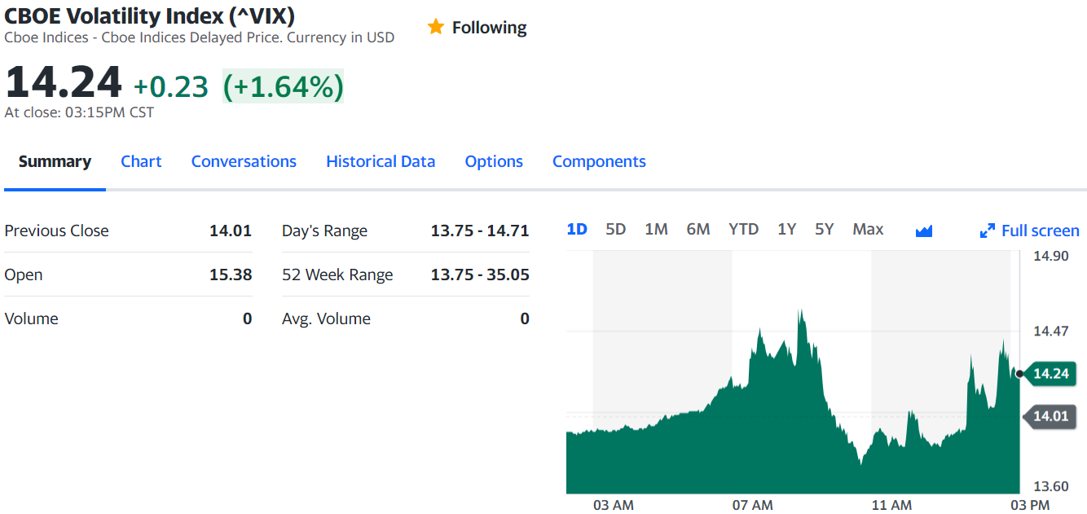The width and height of the screenshot is (1087, 514).
Task: Click the Day's Range value 13.75 - 14.71
Action: [x=480, y=231]
